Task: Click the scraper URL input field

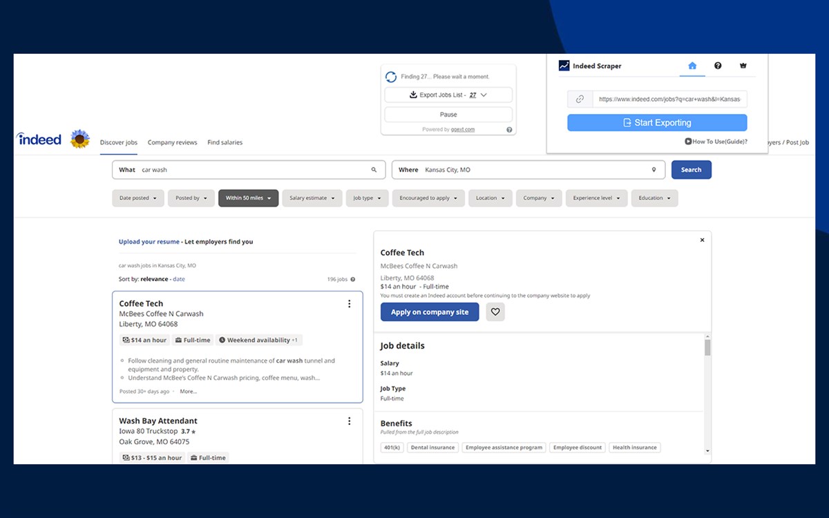Action: click(669, 99)
